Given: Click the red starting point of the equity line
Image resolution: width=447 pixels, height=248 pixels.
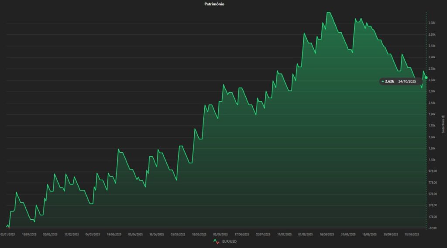Looking at the screenshot, I should tap(7, 226).
